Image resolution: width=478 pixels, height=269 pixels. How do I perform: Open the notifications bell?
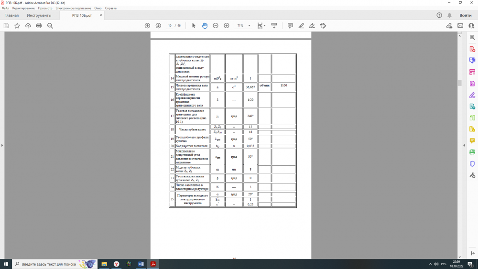449,15
